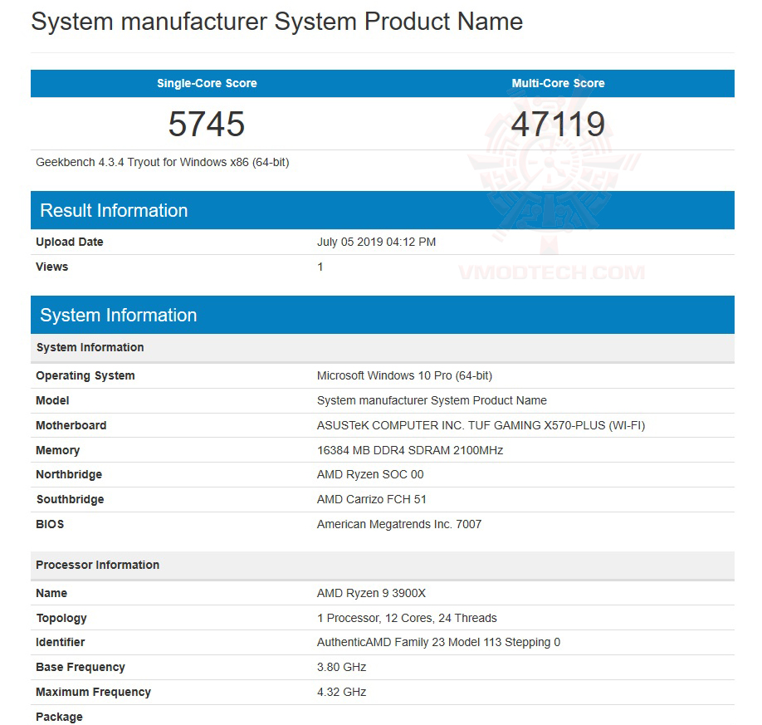762x725 pixels.
Task: Select the 'Identifier' row label
Action: [x=61, y=642]
